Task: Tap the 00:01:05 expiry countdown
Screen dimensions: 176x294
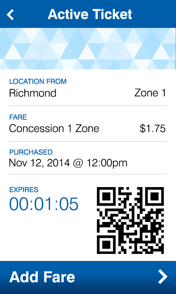Action: point(44,204)
